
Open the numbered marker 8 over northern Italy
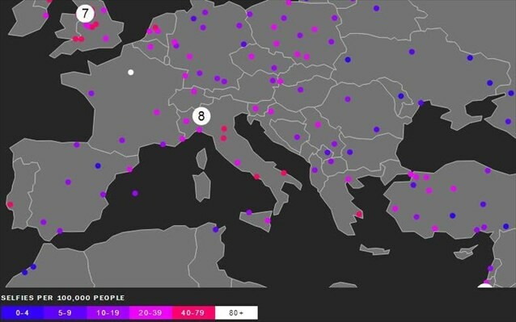(201, 116)
